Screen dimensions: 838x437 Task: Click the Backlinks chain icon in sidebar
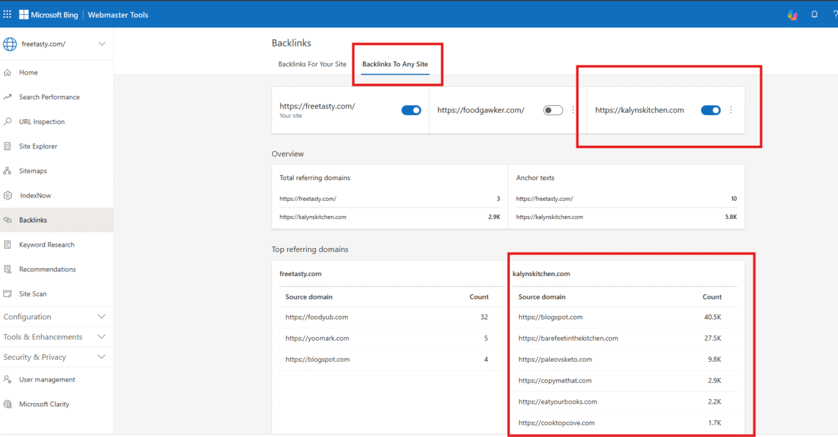(8, 220)
